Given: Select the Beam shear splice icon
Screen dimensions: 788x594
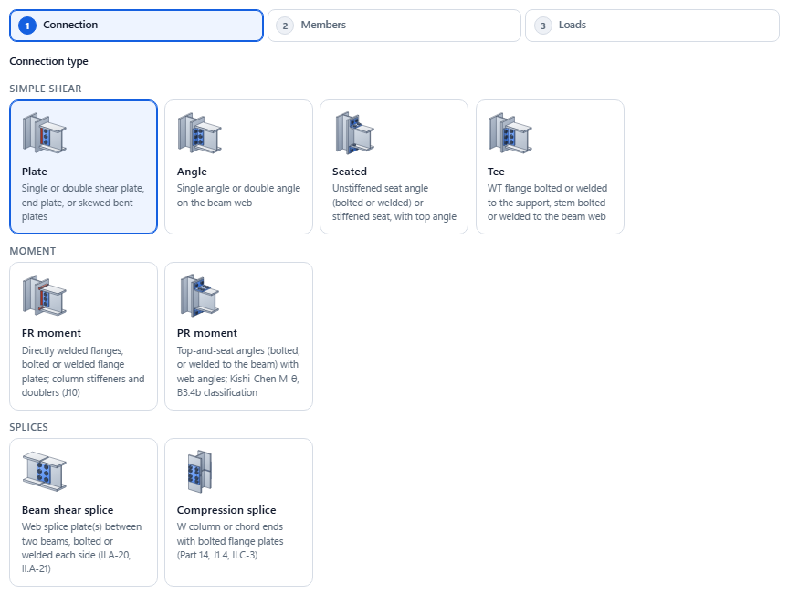Looking at the screenshot, I should pos(44,472).
